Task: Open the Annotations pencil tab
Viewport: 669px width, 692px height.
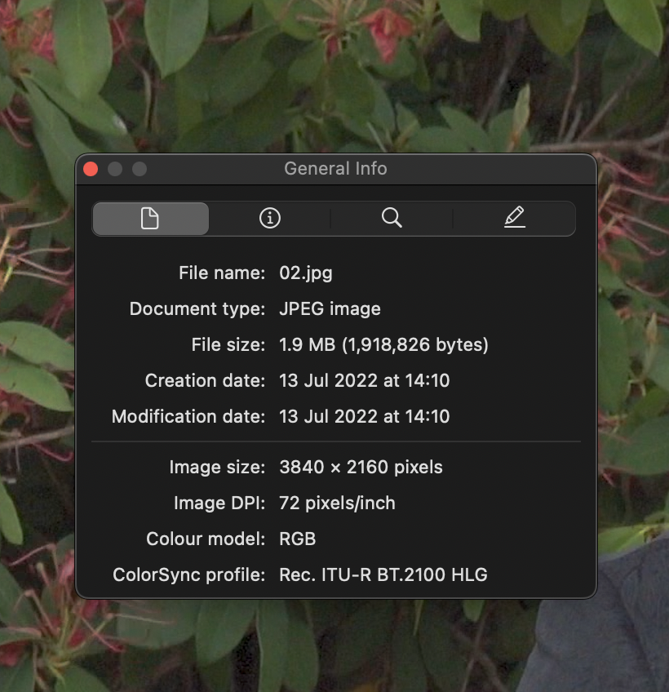Action: pos(515,218)
